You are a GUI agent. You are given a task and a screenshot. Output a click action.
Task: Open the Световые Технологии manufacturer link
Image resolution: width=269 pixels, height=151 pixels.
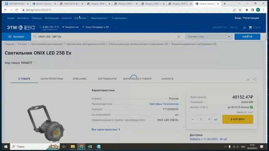pos(164,104)
